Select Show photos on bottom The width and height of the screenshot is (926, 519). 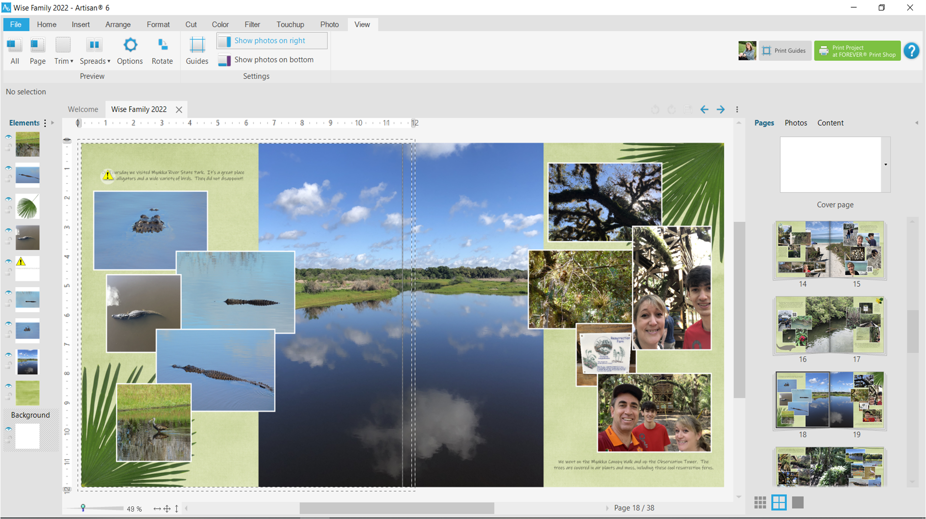pyautogui.click(x=273, y=60)
